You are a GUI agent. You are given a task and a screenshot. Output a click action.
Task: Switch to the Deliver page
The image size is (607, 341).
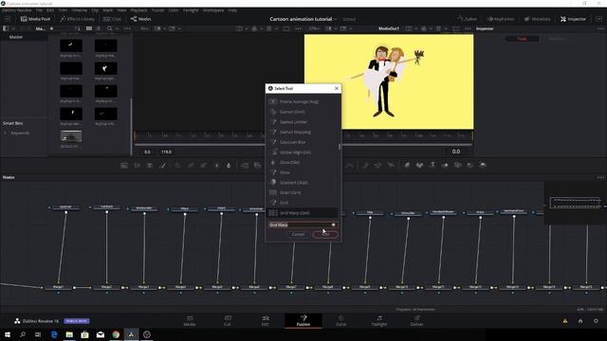[x=416, y=320]
